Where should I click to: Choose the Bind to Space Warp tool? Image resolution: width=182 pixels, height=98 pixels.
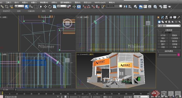(11, 6)
